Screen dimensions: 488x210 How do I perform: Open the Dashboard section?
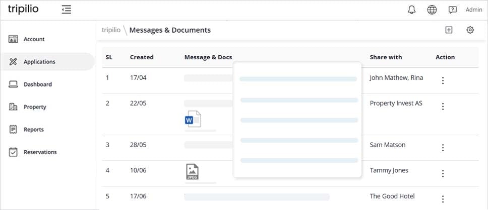[38, 84]
